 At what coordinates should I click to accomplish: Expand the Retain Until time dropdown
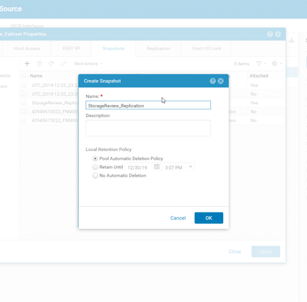click(191, 167)
